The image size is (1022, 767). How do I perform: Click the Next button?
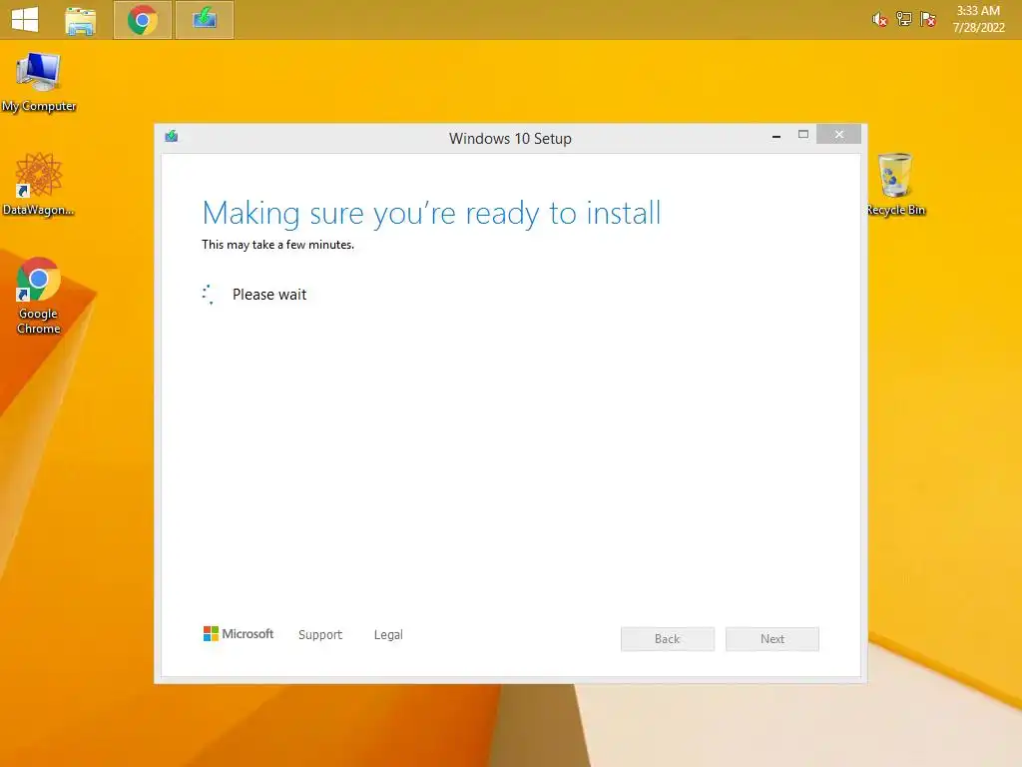coord(772,639)
